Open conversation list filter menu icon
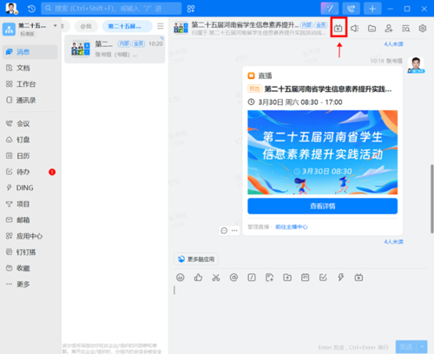Screen dimensions: 434x354 [x=161, y=26]
